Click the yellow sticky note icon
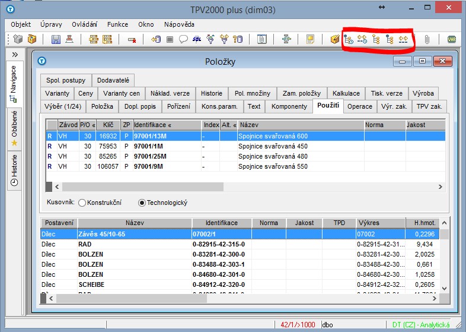 [x=309, y=40]
